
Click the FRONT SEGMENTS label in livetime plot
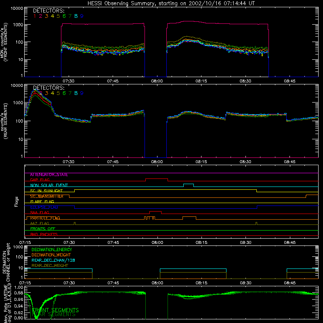tap(55, 310)
